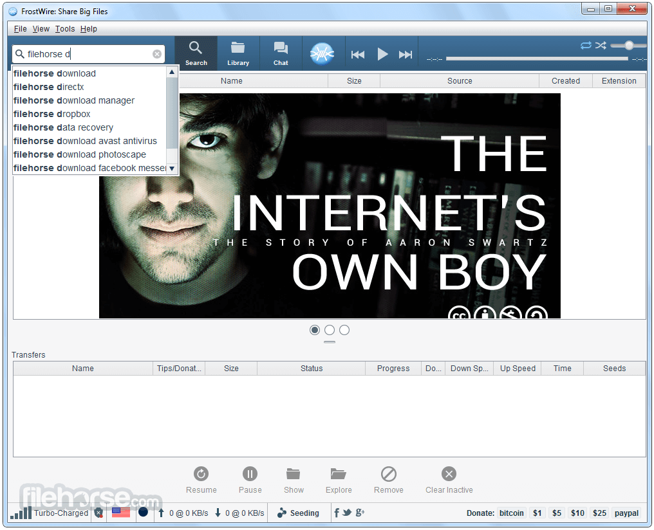Open the View menu
The image size is (654, 530).
pos(41,29)
